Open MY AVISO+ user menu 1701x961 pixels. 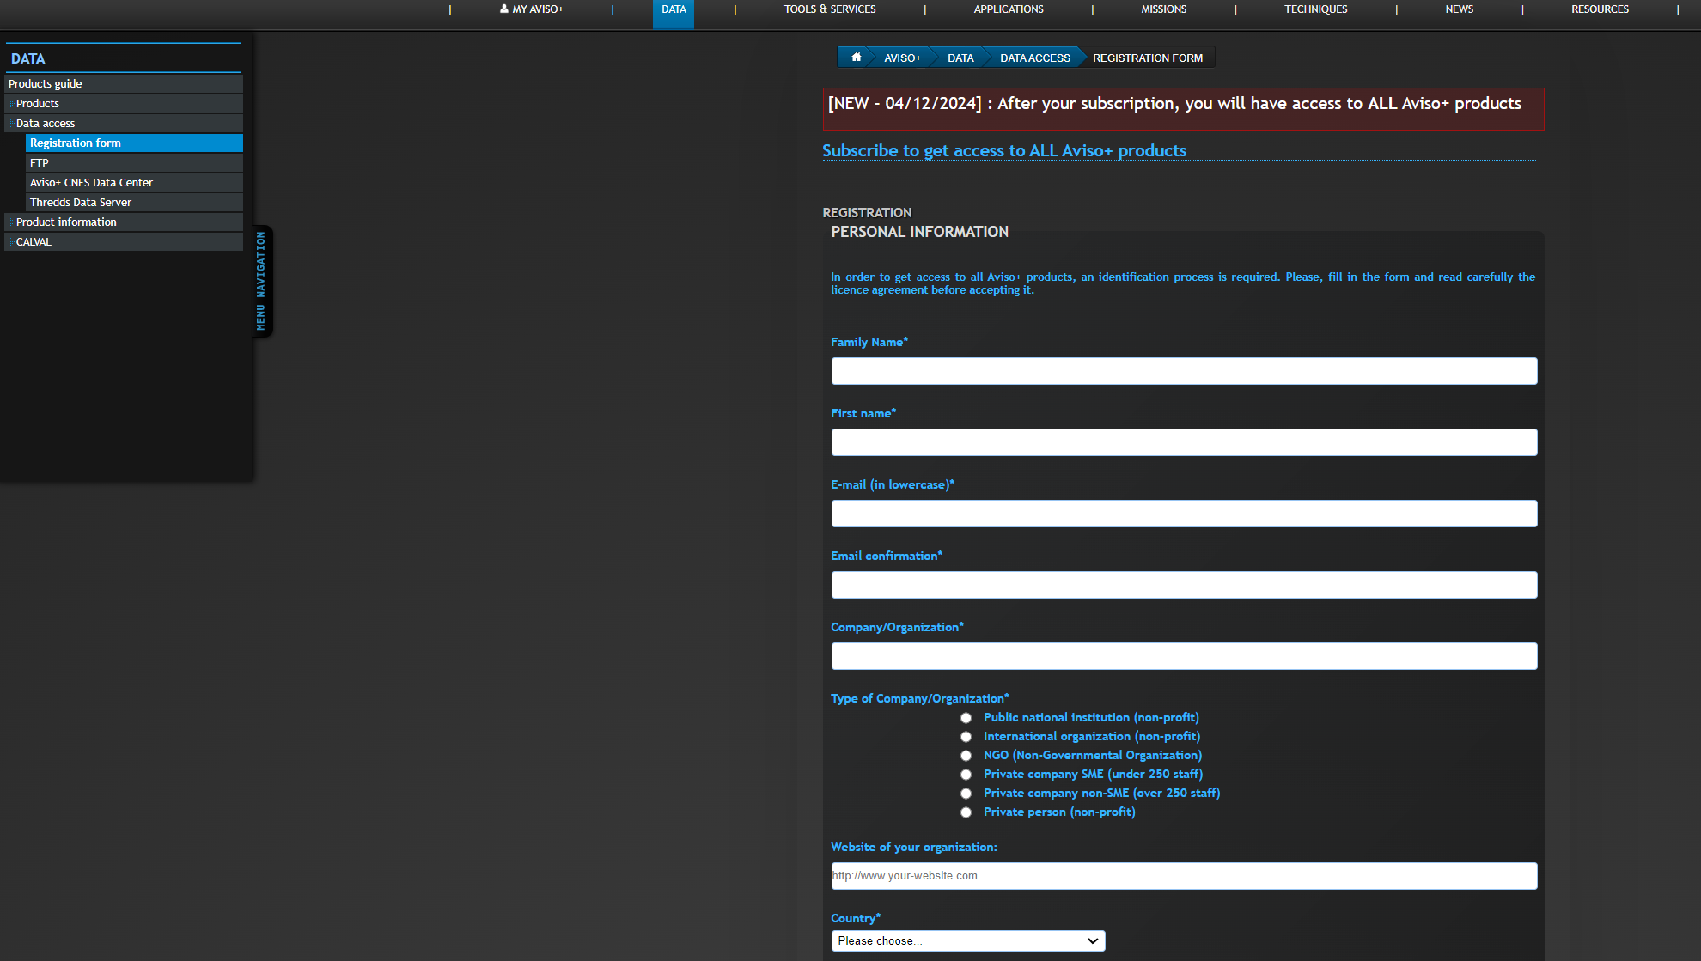(x=532, y=9)
